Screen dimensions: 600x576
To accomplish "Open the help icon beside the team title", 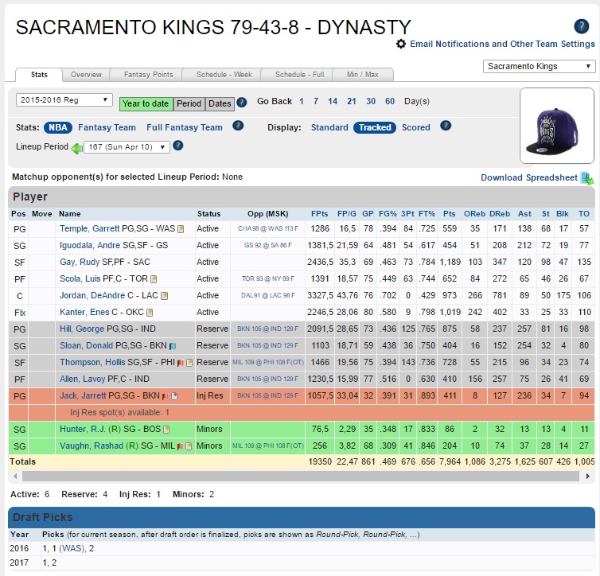I will (x=581, y=26).
